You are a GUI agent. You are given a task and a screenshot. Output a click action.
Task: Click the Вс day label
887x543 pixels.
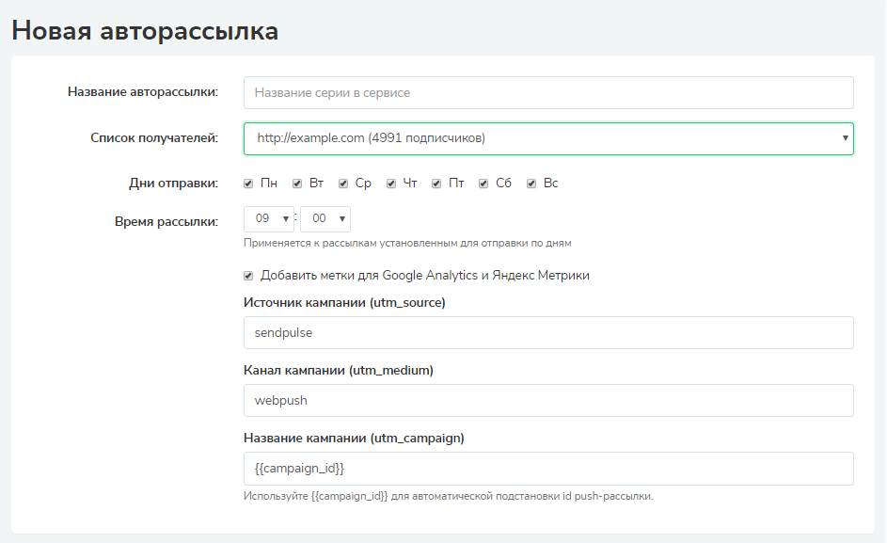point(551,184)
